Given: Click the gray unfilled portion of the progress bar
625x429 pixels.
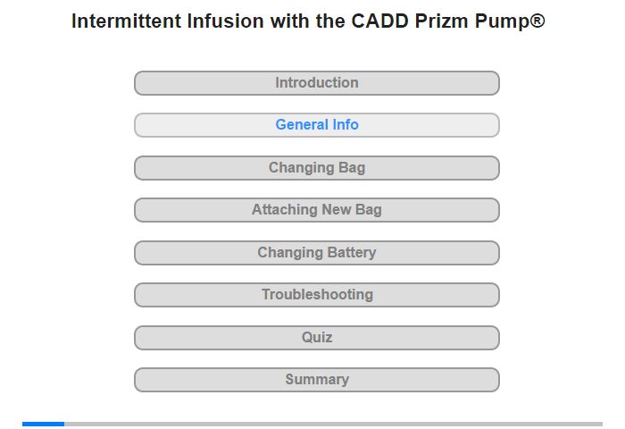Looking at the screenshot, I should pyautogui.click(x=333, y=424).
